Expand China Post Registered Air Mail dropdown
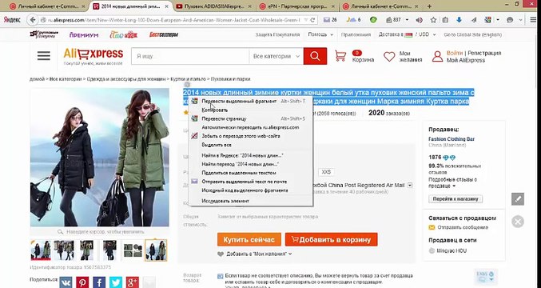541x288 pixels. 410,186
